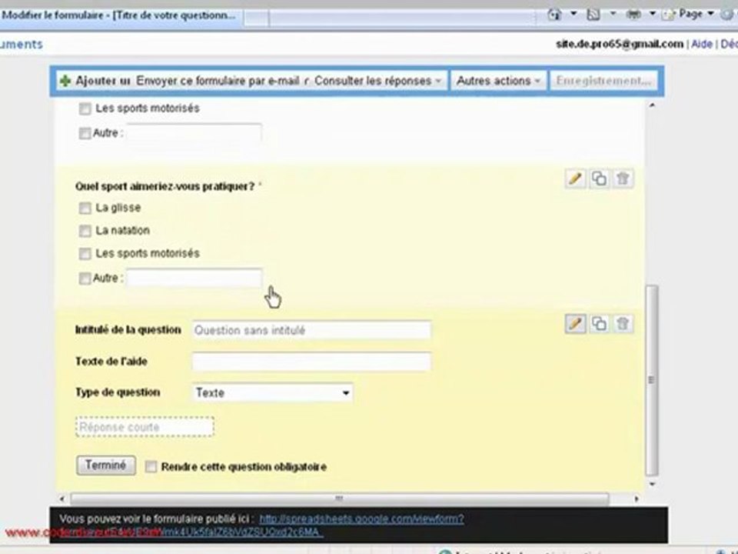738x554 pixels.
Task: Click the form's vertical scrollbar thumb
Action: tap(651, 380)
